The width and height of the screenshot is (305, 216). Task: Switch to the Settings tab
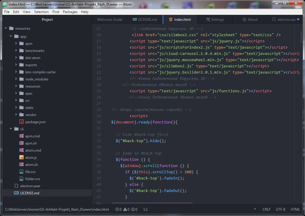point(215,19)
